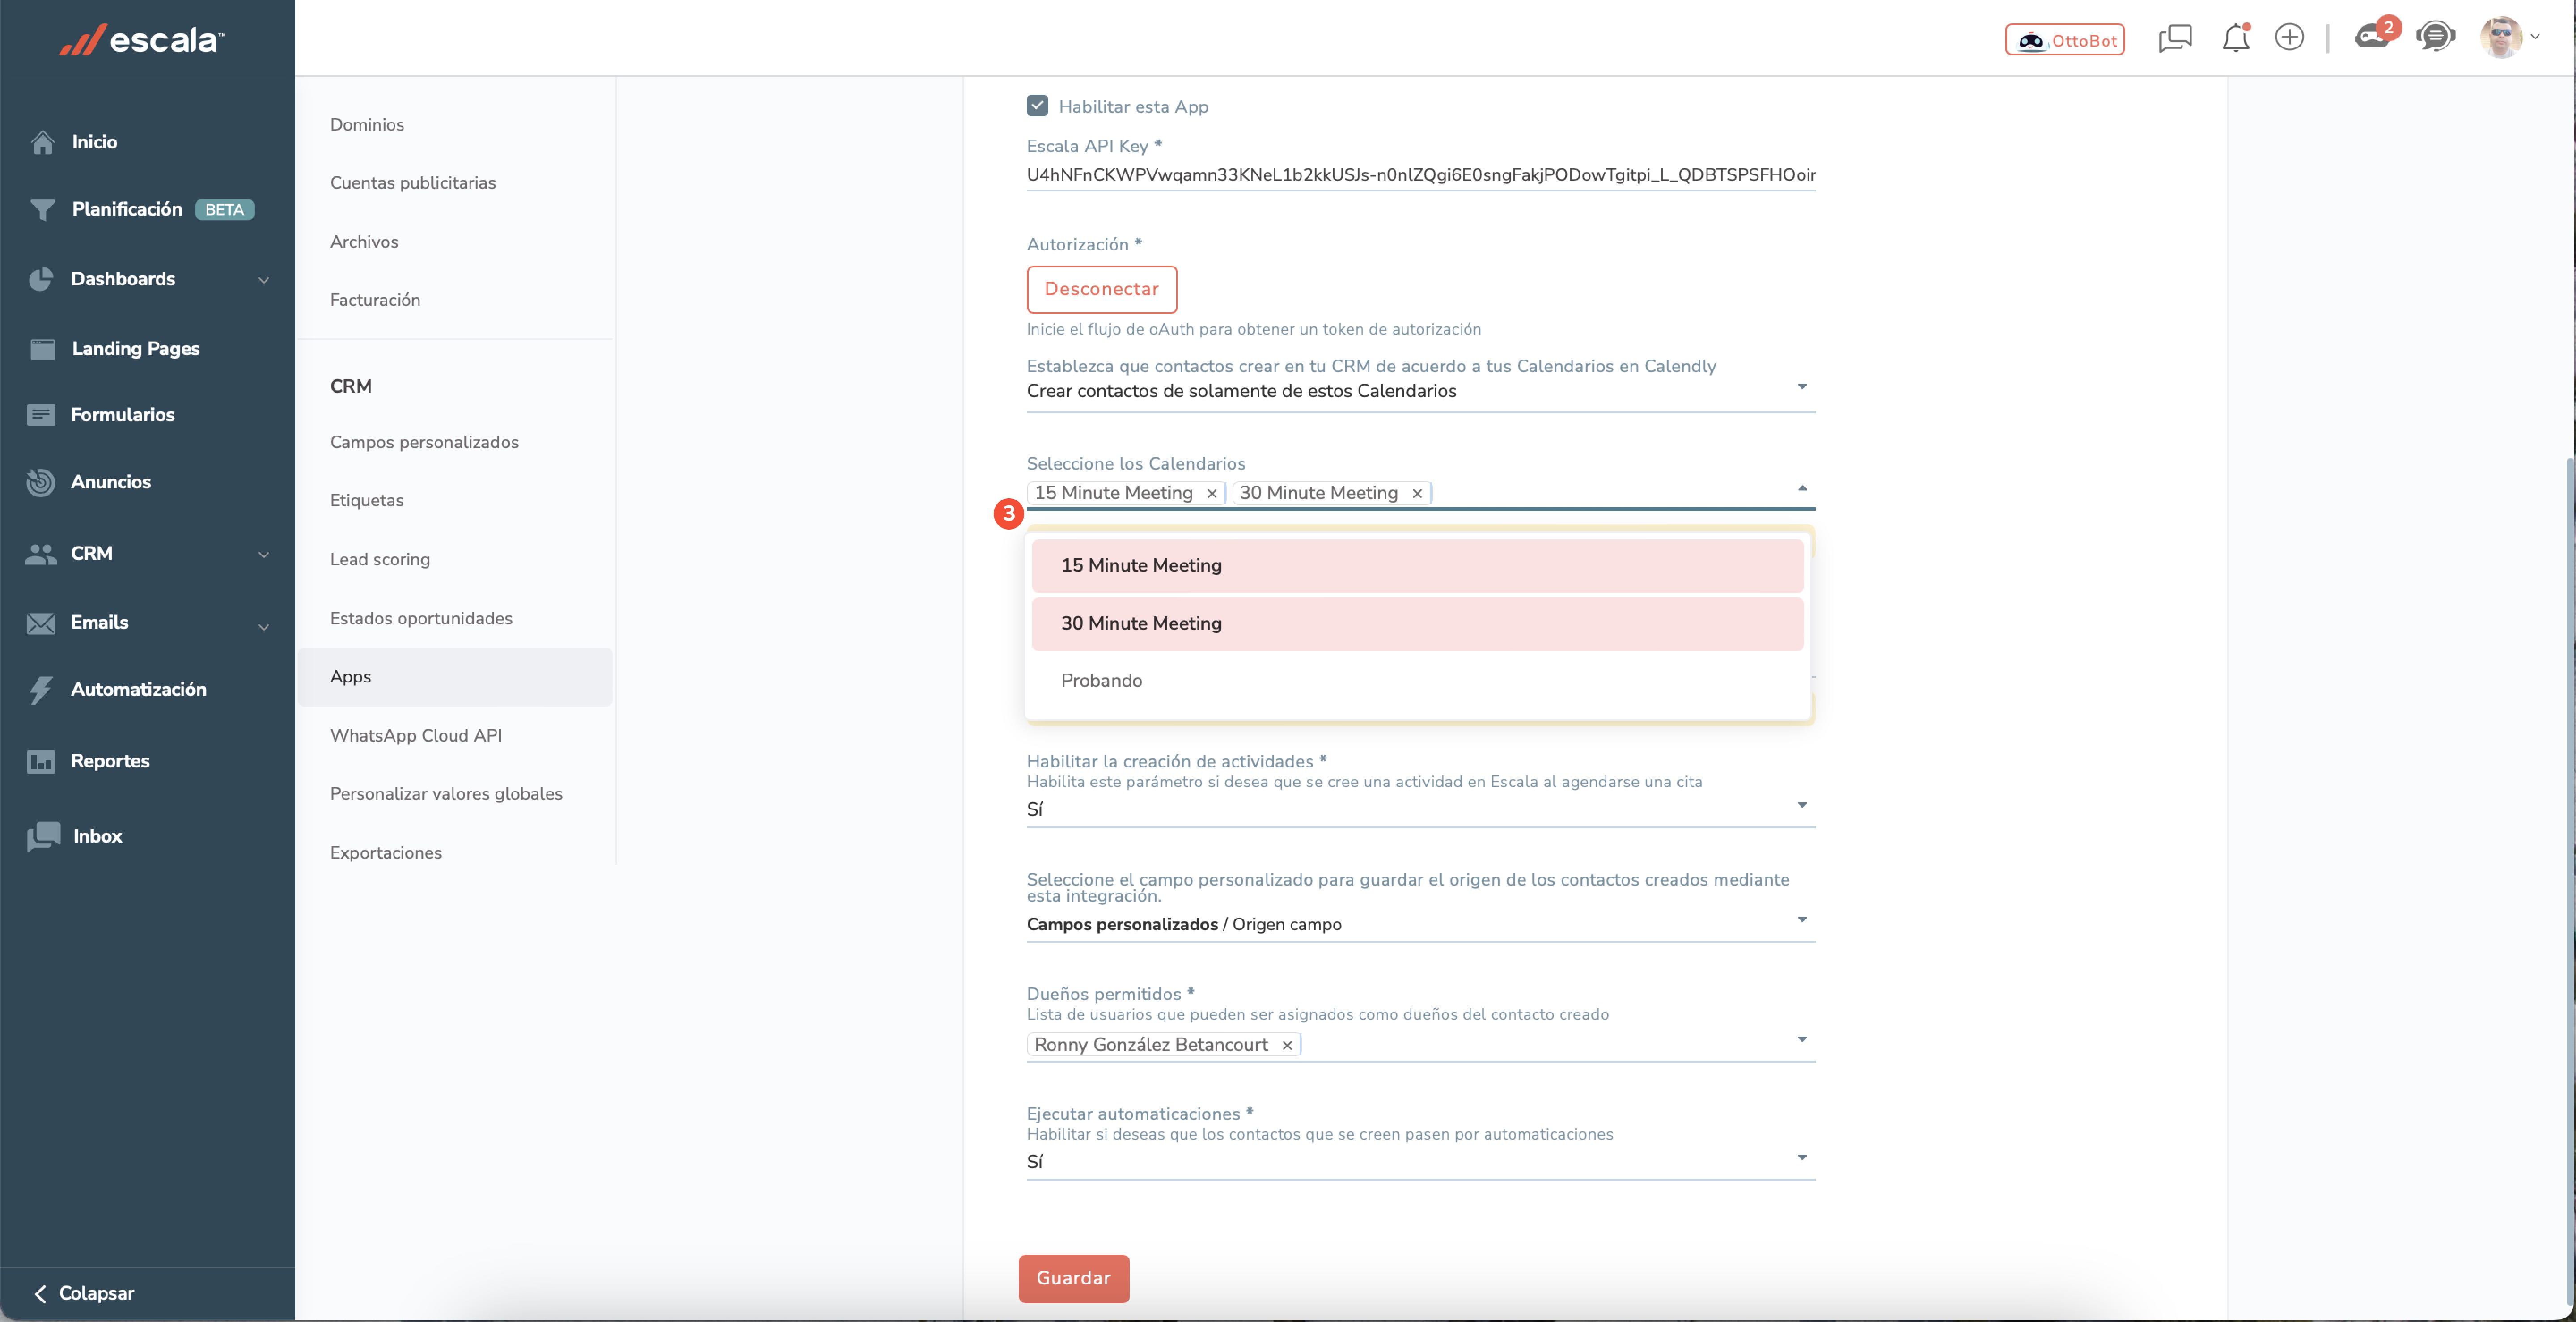
Task: Click the Inbox chat icon
Action: point(42,836)
